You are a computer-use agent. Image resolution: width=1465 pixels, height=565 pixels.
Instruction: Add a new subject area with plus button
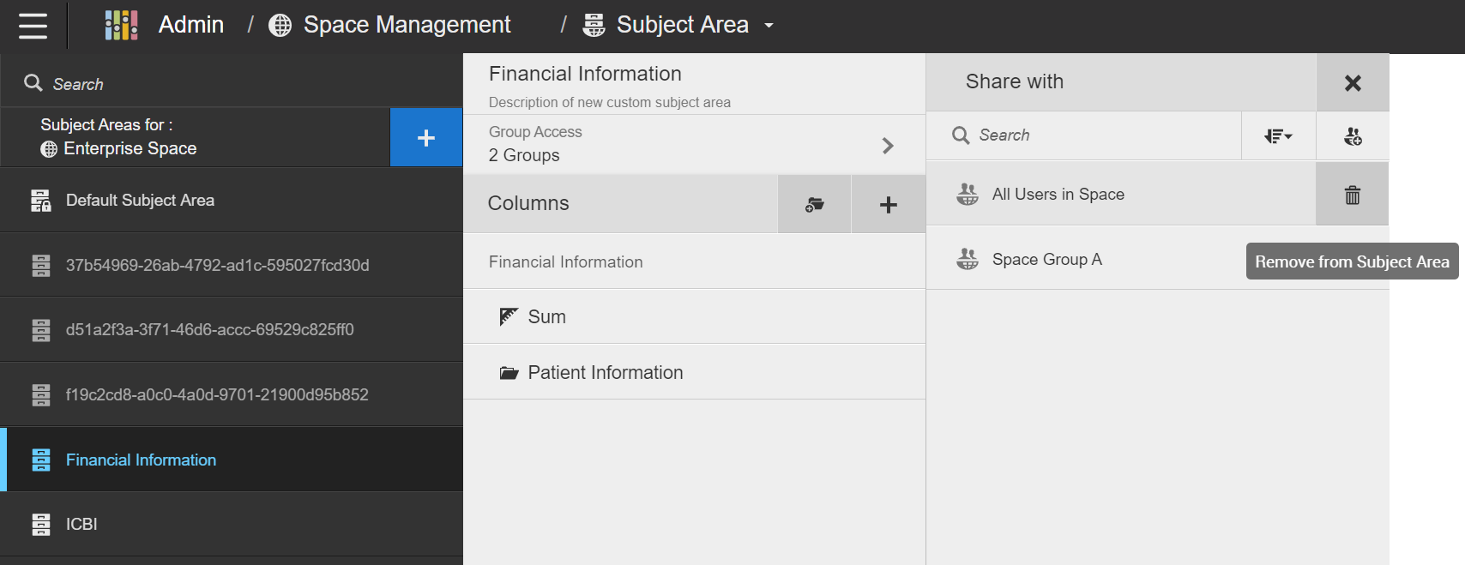[x=426, y=138]
